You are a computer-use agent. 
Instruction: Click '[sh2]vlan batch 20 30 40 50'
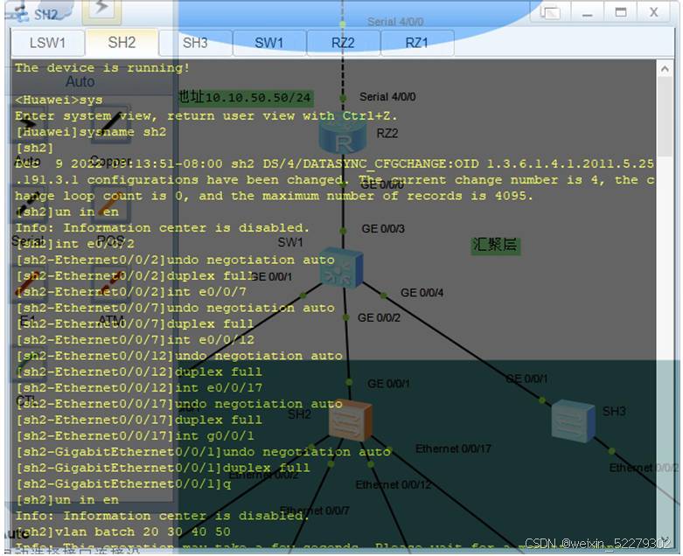(x=122, y=532)
